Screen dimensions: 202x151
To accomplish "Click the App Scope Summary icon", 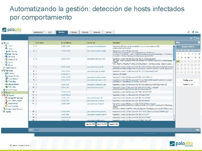I will (x=6, y=73).
